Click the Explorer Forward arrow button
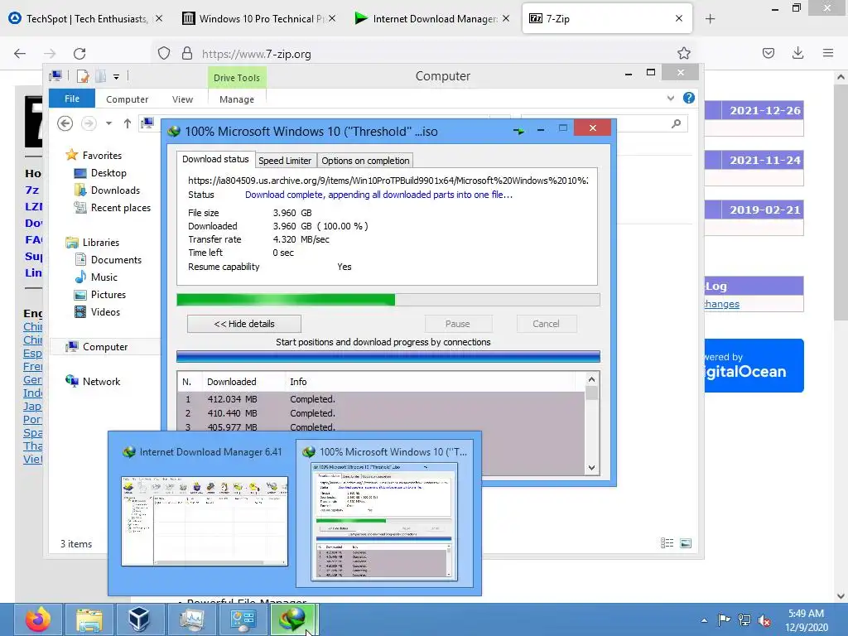The width and height of the screenshot is (848, 636). (89, 124)
